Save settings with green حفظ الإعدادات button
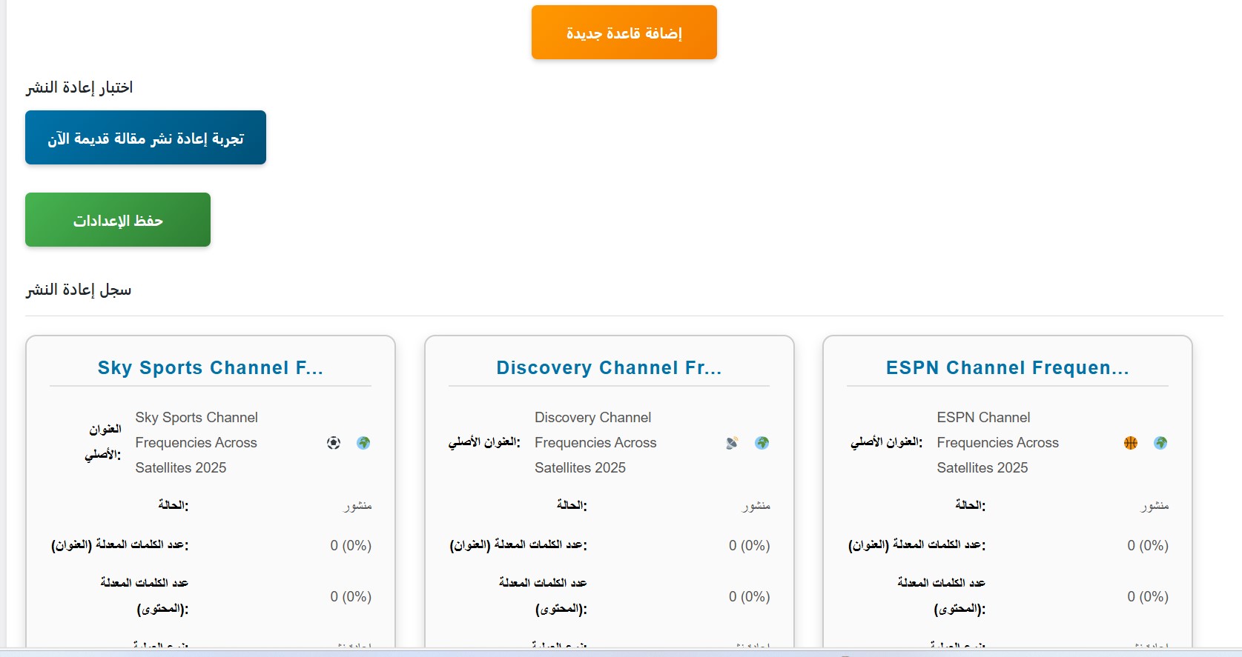 click(x=118, y=220)
